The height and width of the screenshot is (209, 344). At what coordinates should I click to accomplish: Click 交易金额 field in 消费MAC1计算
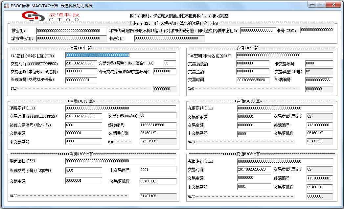click(x=83, y=133)
